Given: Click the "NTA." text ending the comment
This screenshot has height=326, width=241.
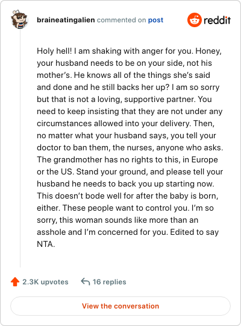Looking at the screenshot, I should (46, 244).
